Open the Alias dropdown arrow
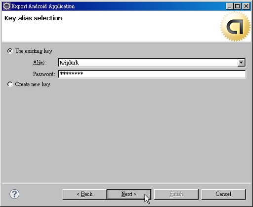Viewport: 253px width, 207px height. pos(241,63)
